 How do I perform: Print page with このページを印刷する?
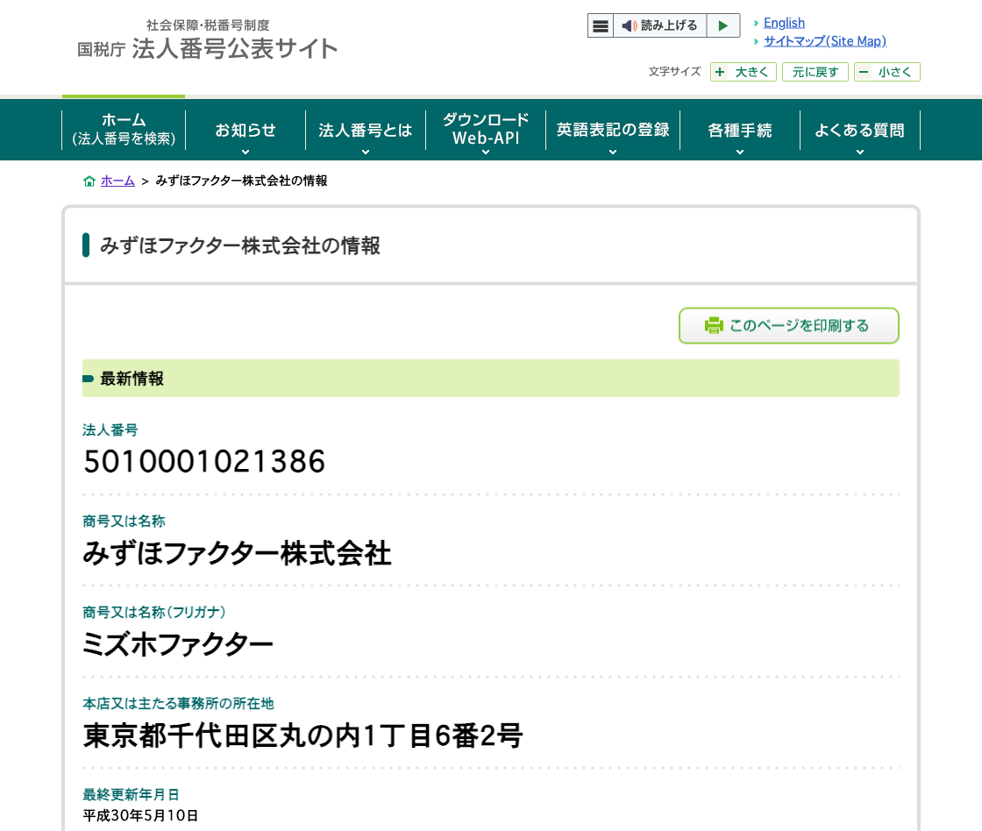[x=789, y=325]
